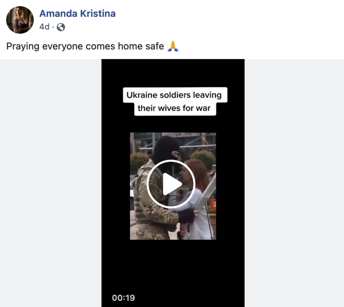
Task: Open Amanda Kristina's profile picture
Action: coord(20,20)
